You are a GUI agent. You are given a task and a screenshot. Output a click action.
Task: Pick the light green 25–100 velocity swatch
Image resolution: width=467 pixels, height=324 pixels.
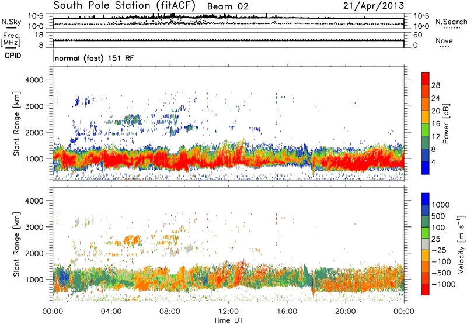(426, 233)
